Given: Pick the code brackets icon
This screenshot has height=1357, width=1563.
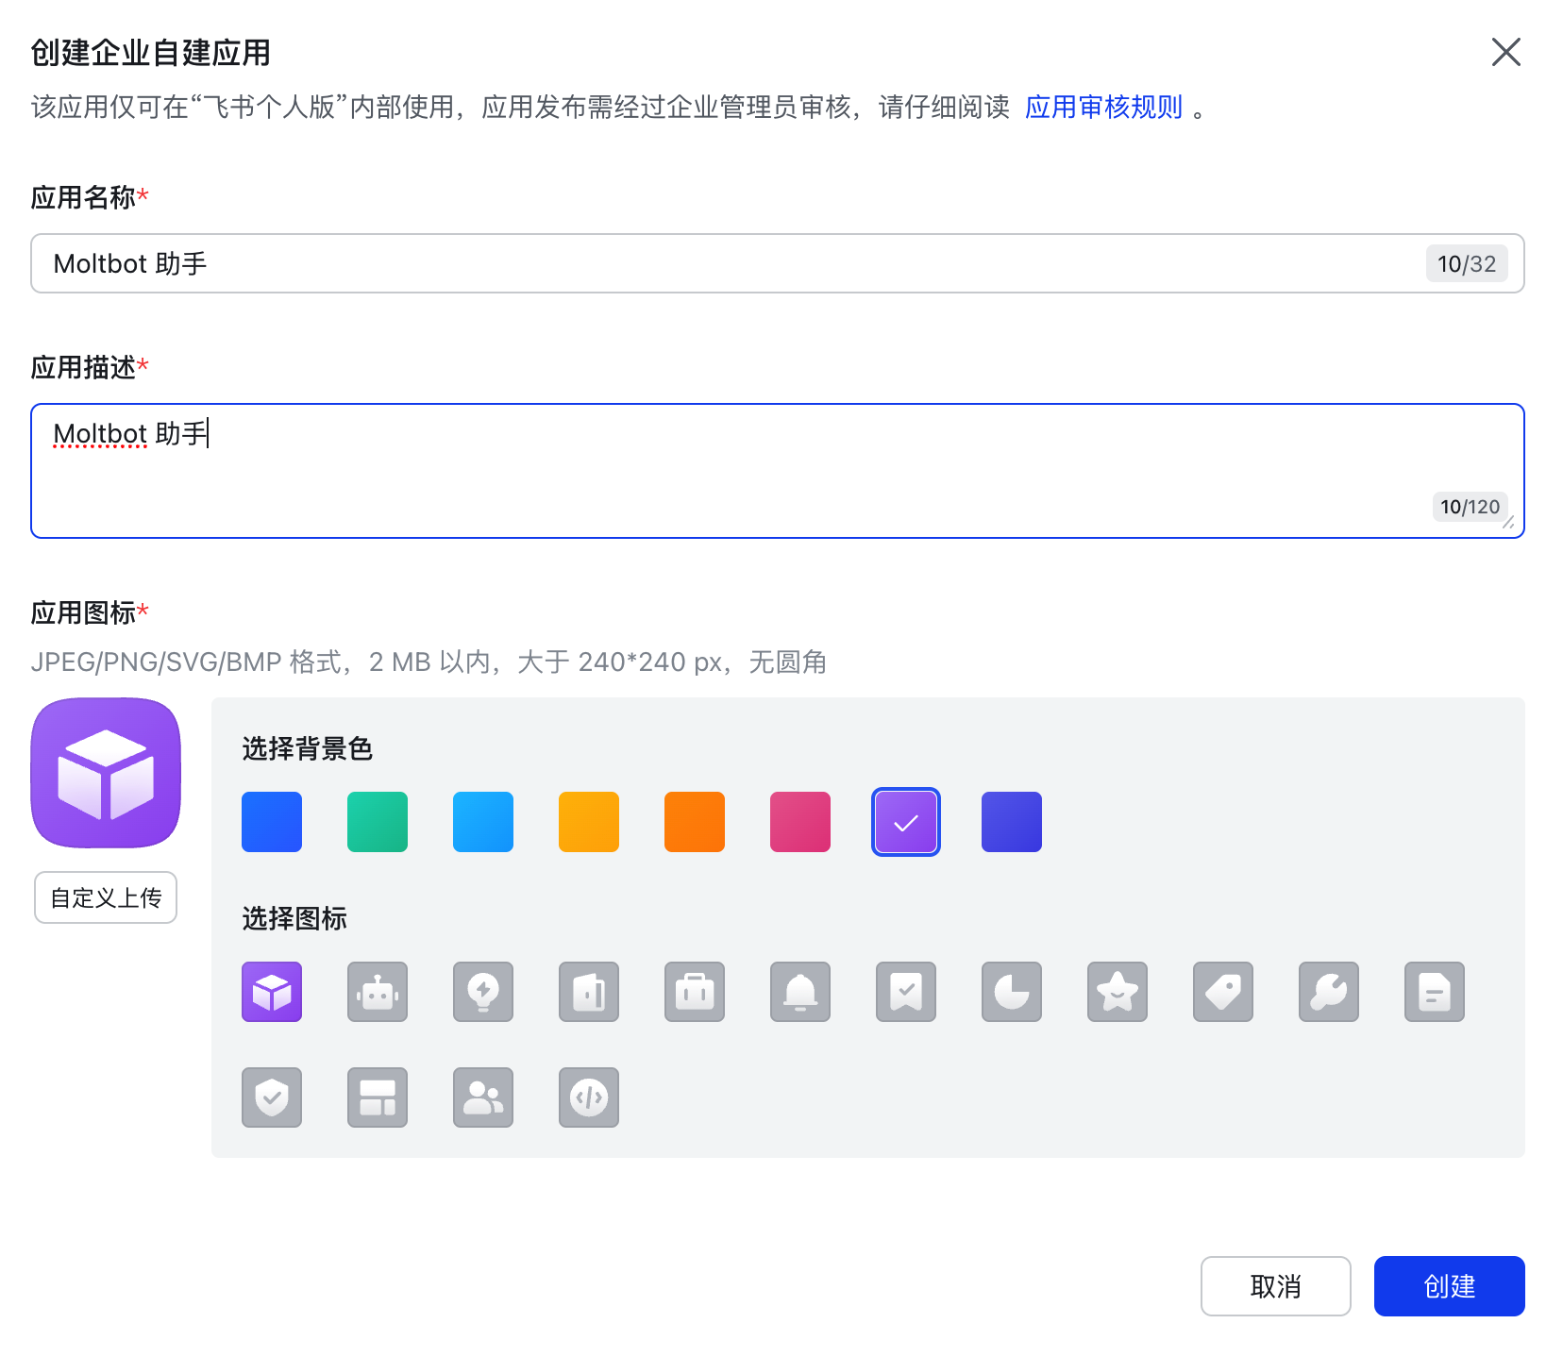Looking at the screenshot, I should tap(589, 1097).
